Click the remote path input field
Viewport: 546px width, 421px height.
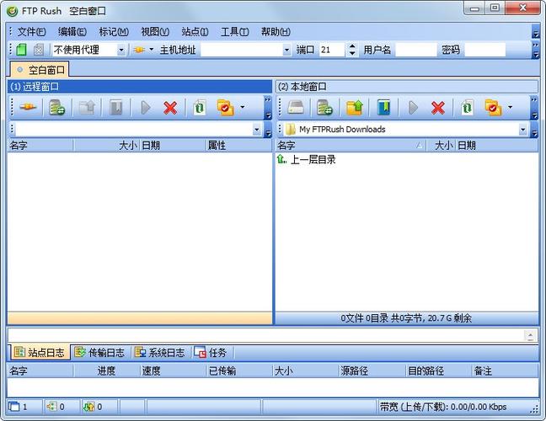pyautogui.click(x=134, y=130)
